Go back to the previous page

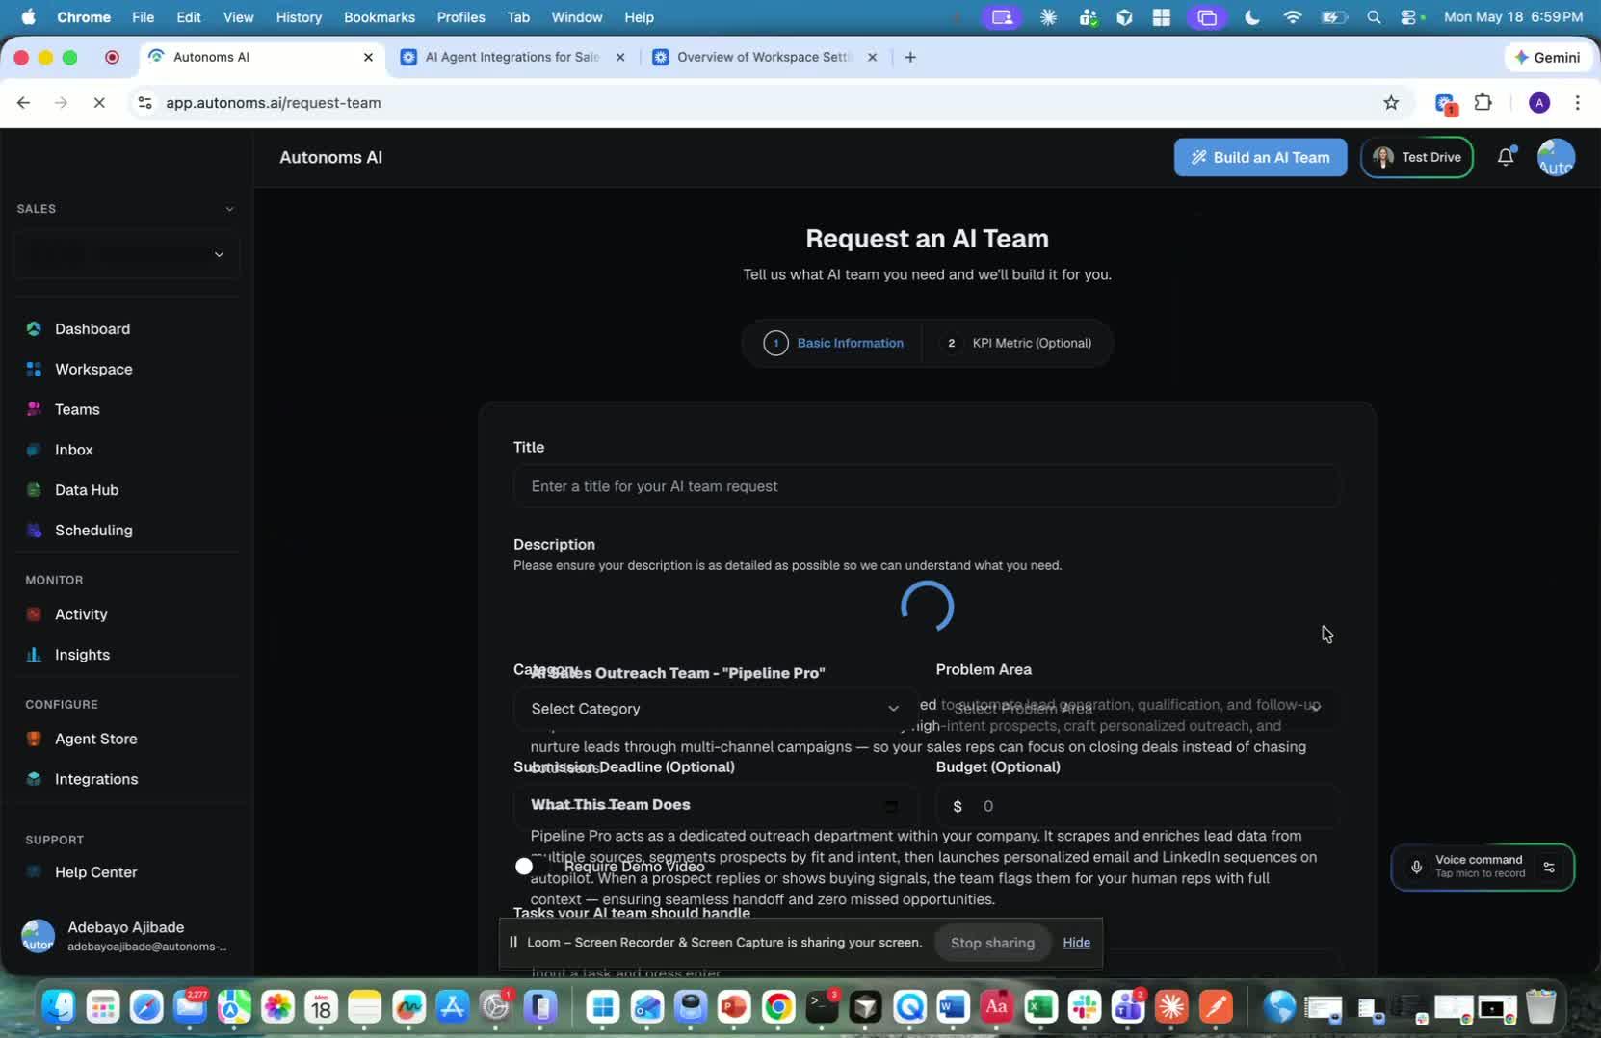(24, 103)
